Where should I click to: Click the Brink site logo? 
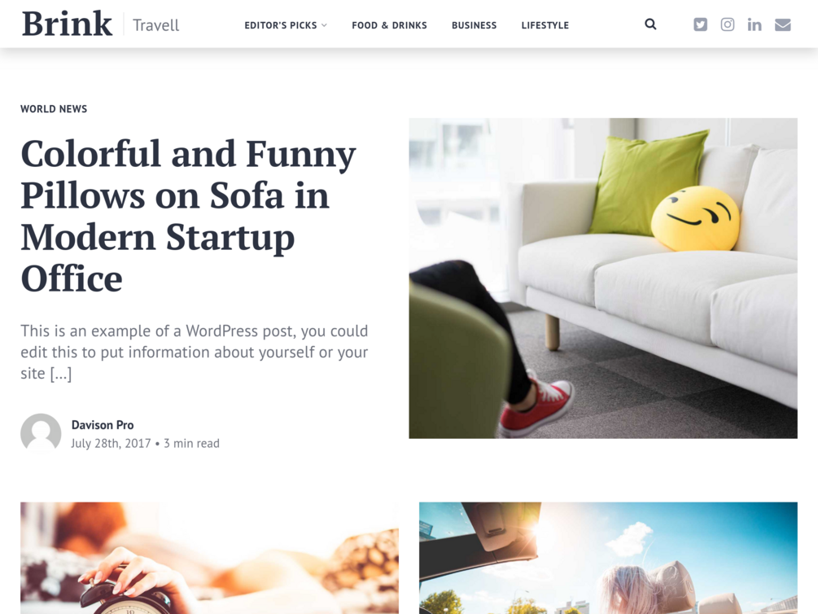pos(67,24)
